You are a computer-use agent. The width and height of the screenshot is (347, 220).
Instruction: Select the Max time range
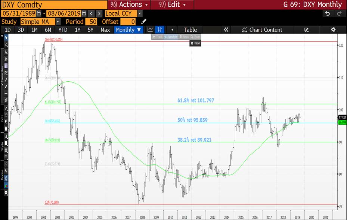pyautogui.click(x=105, y=29)
